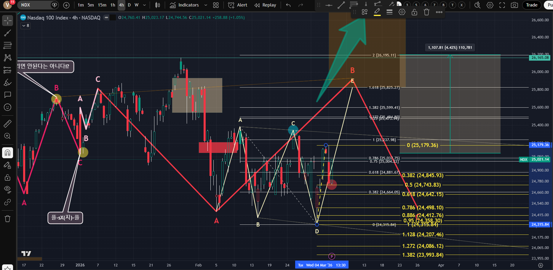Expand the collapsed indicators legend showing 8
Image resolution: width=553 pixels, height=270 pixels.
[25, 26]
